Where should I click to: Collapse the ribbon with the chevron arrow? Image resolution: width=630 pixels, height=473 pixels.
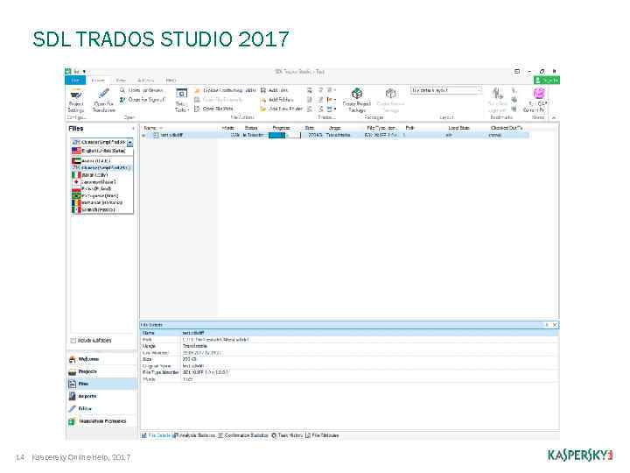[554, 117]
